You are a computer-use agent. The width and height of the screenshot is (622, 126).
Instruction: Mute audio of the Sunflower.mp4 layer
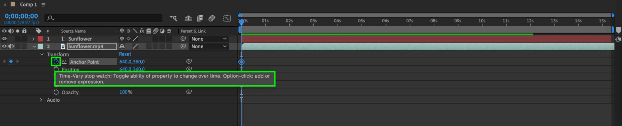(11, 46)
